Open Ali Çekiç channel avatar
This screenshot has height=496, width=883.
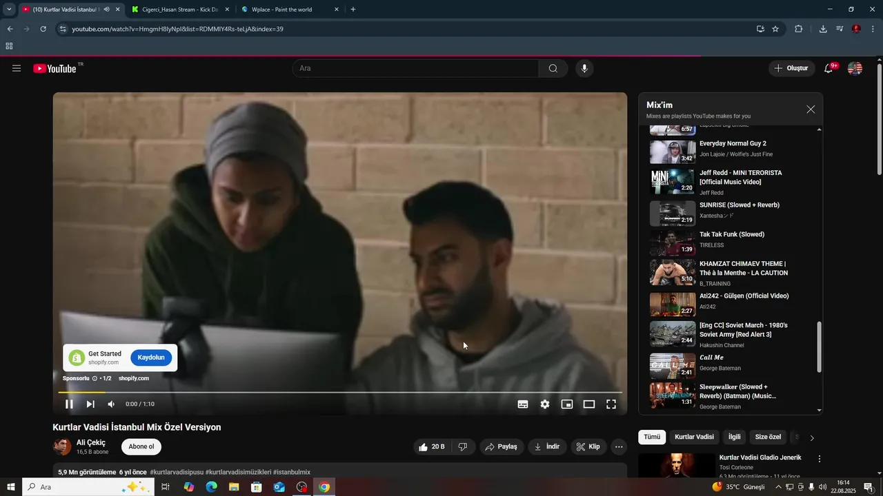pos(62,447)
